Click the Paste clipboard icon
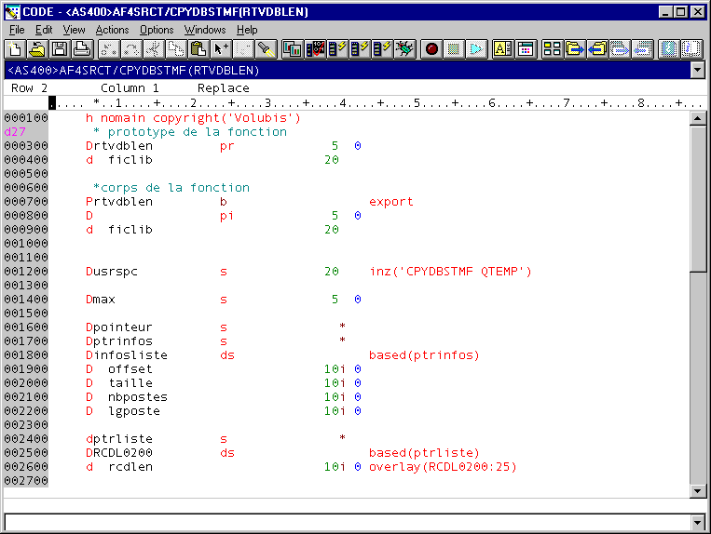 point(198,49)
